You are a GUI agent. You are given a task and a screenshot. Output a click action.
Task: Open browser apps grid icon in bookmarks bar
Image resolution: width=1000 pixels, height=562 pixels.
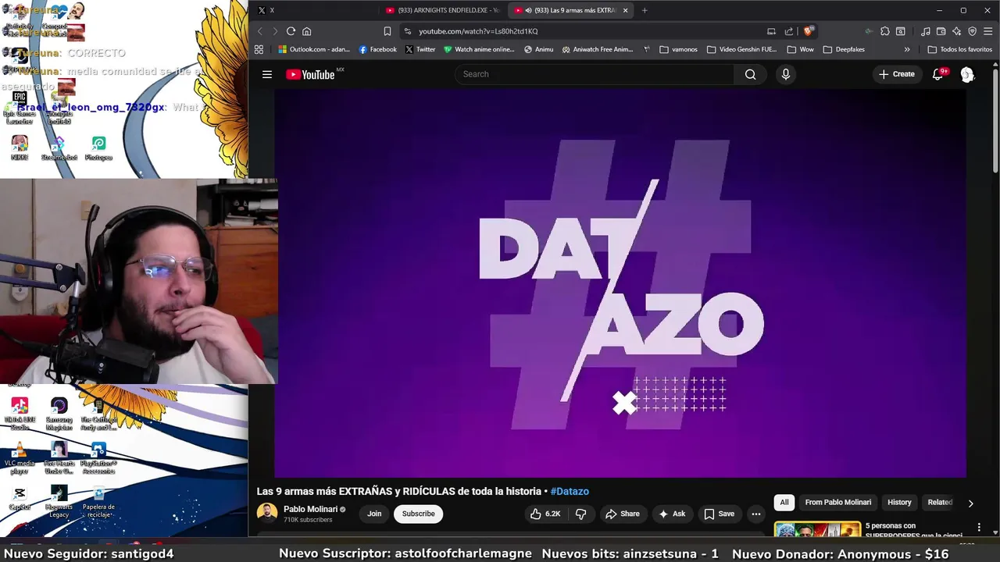point(259,49)
